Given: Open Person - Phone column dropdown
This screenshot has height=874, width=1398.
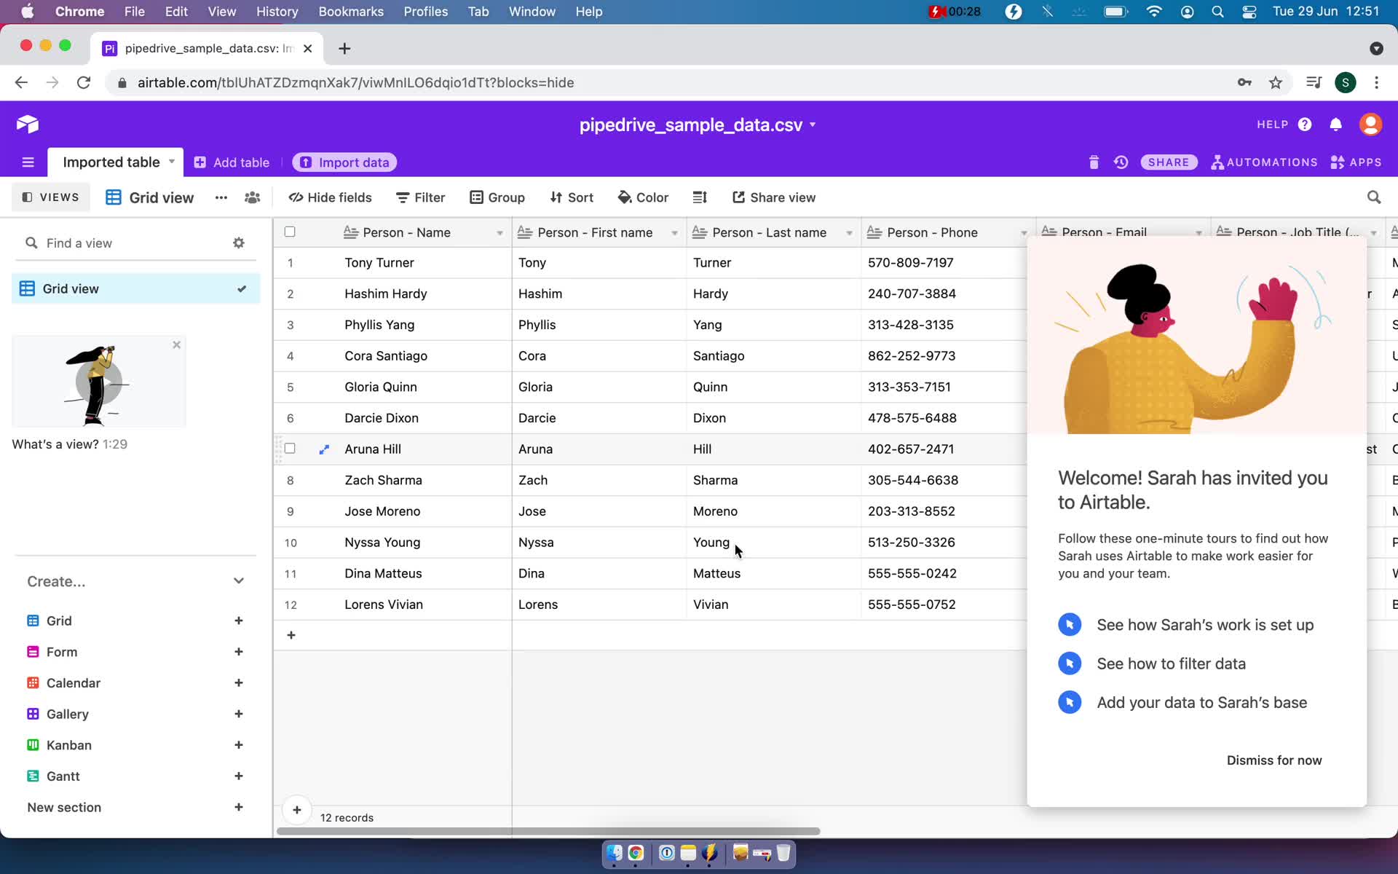Looking at the screenshot, I should click(x=1024, y=233).
